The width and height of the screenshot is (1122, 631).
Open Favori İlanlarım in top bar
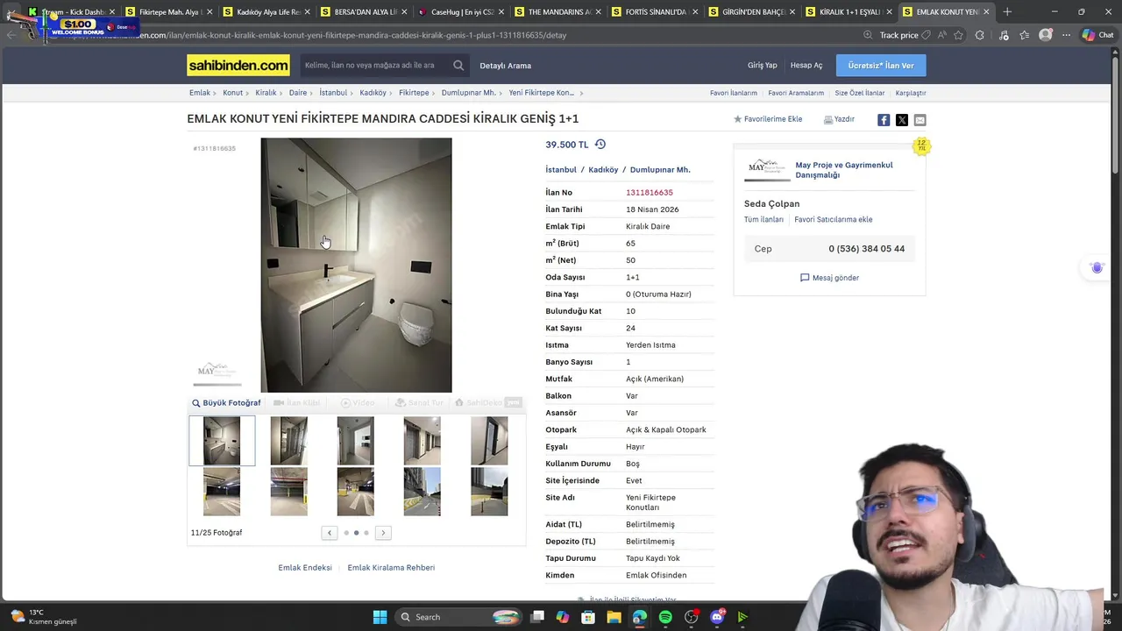pyautogui.click(x=733, y=93)
